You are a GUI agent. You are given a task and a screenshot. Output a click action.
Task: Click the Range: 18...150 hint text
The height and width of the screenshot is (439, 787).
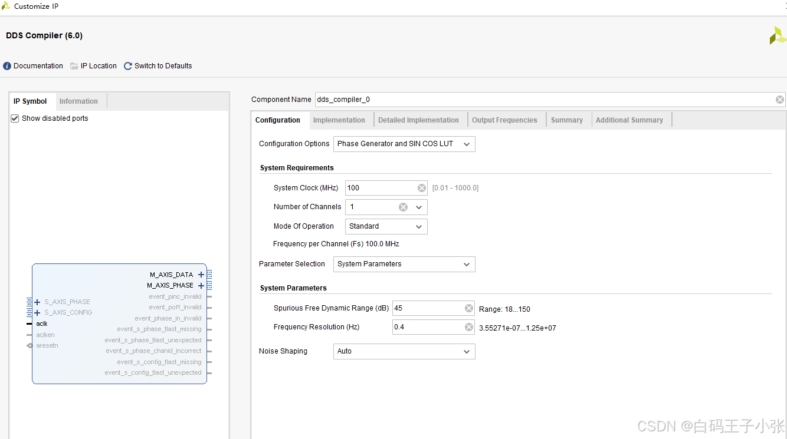pyautogui.click(x=504, y=309)
